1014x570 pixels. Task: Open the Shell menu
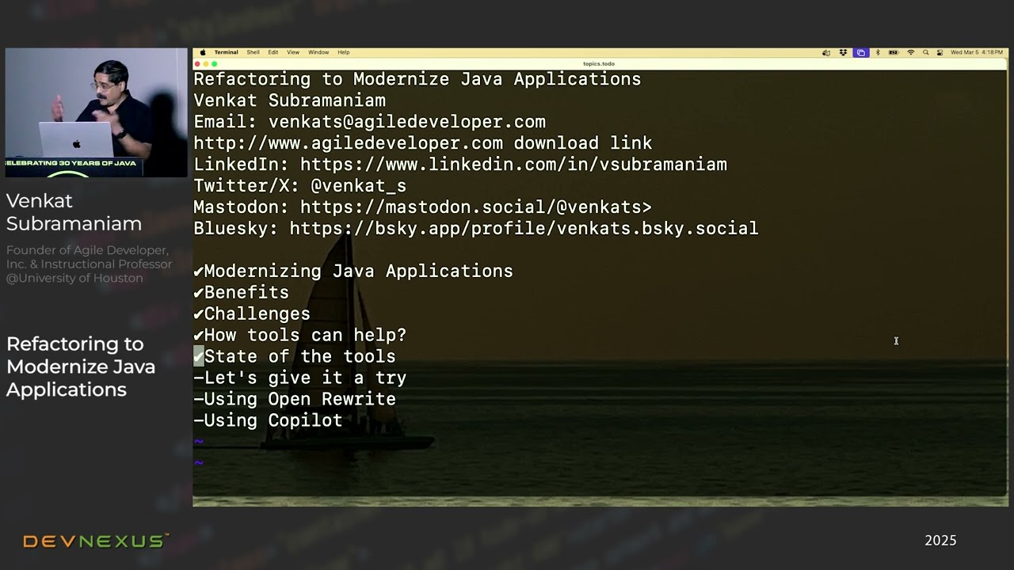coord(253,52)
